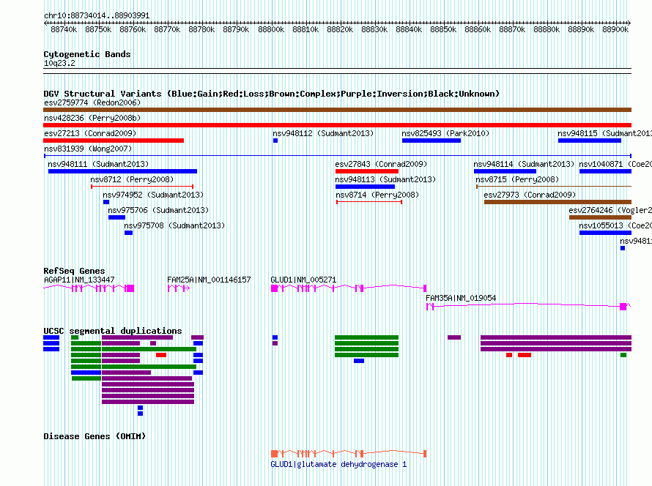The height and width of the screenshot is (486, 652).
Task: Click the nsv1040871 blue gain bar
Action: coord(605,171)
